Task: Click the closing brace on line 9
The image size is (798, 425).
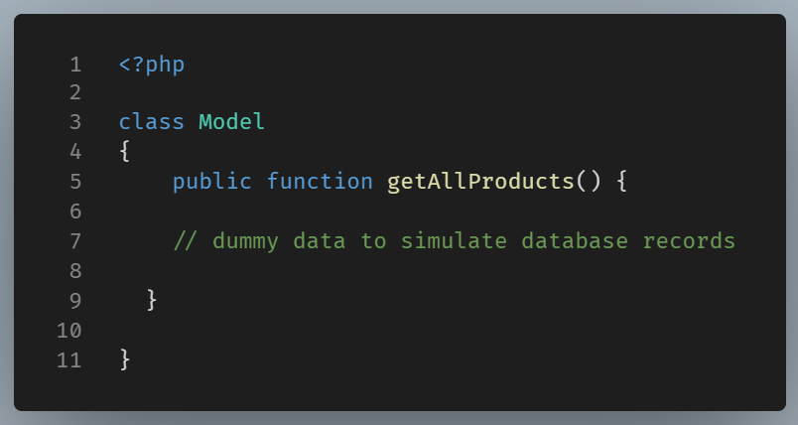Action: tap(152, 299)
